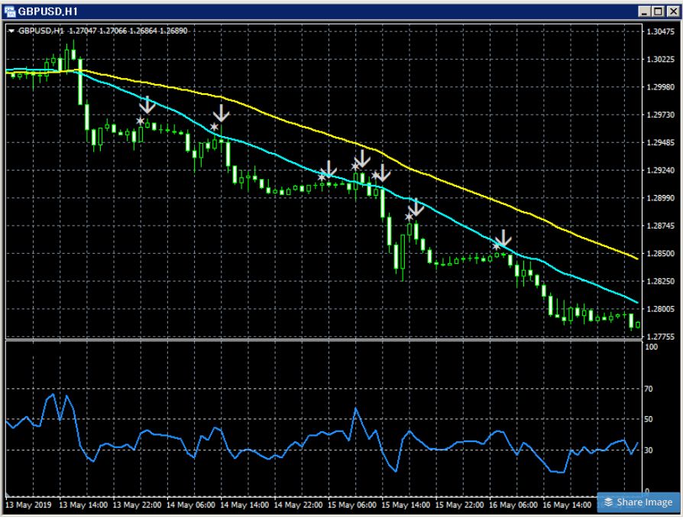This screenshot has height=520, width=683.
Task: Click the GBPUSD chart window icon
Action: (9, 11)
